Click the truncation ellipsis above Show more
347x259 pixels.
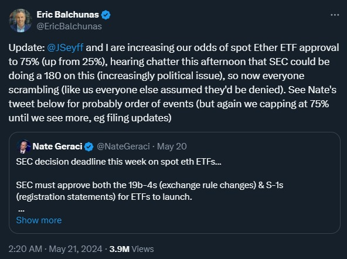(21, 210)
